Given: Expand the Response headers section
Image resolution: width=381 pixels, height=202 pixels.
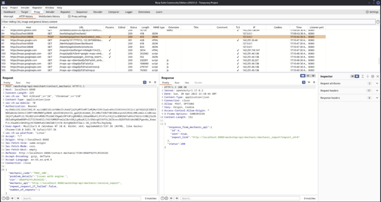Looking at the screenshot, I should point(377,98).
